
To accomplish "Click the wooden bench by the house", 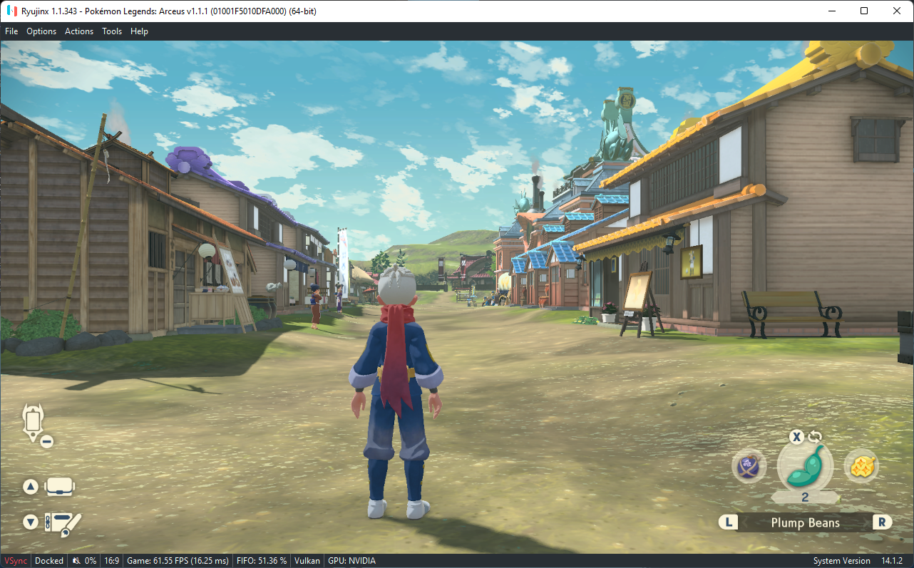I will [791, 313].
